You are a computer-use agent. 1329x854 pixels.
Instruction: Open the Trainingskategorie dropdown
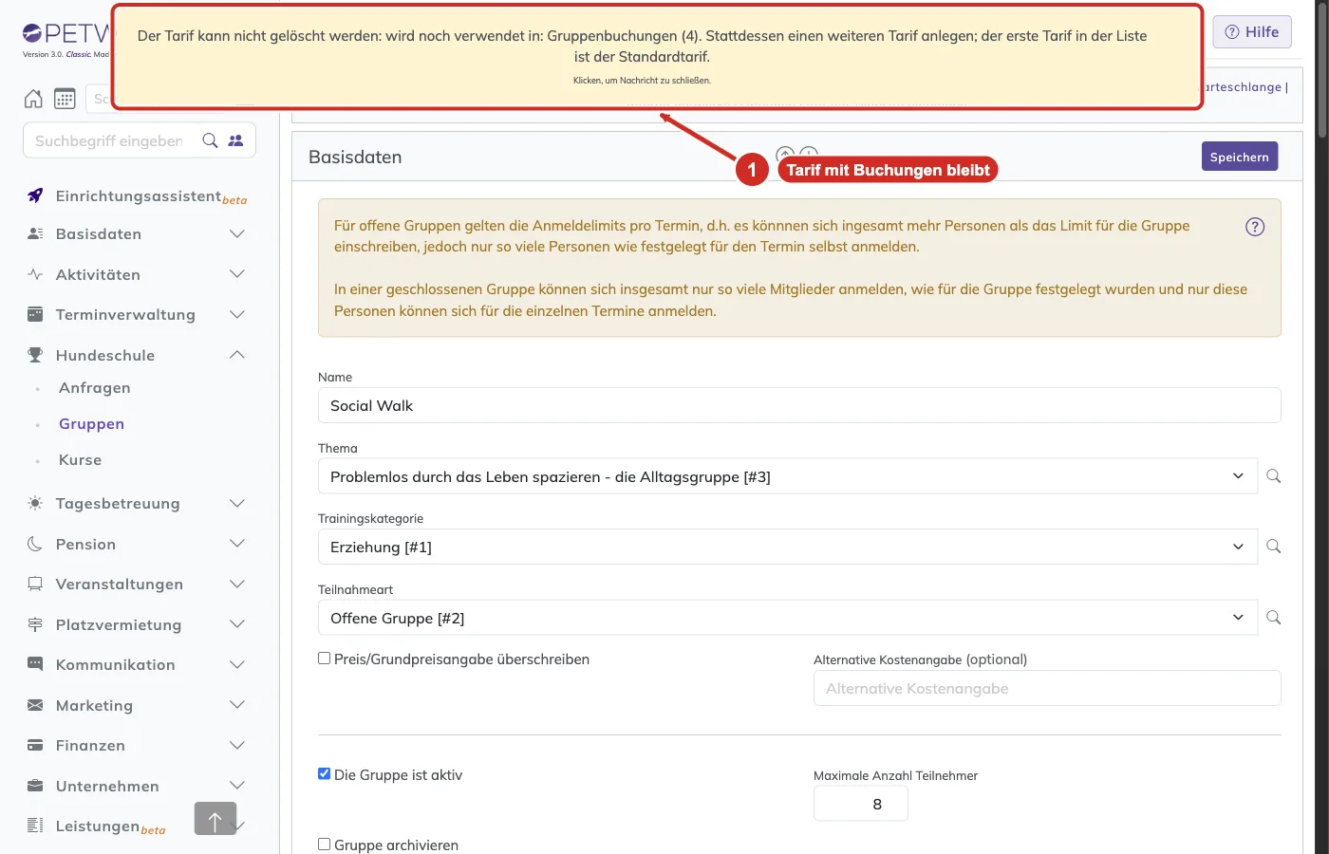click(x=788, y=547)
